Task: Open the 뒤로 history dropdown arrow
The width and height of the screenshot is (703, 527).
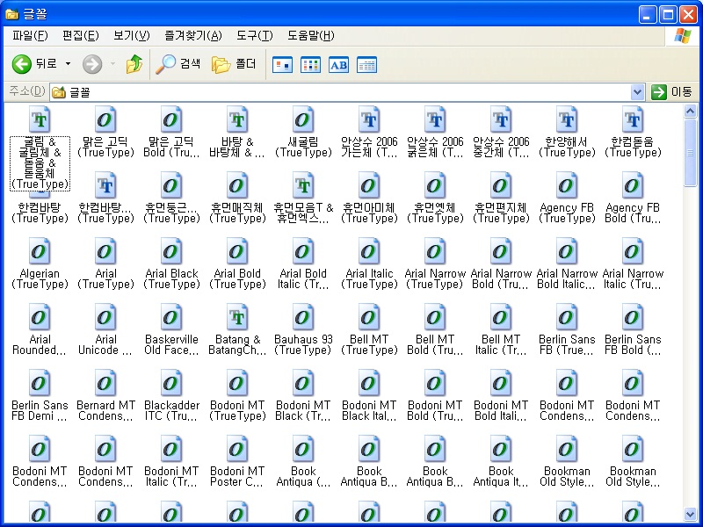Action: [69, 64]
